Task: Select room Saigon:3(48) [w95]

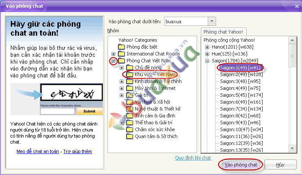Action: point(240,81)
